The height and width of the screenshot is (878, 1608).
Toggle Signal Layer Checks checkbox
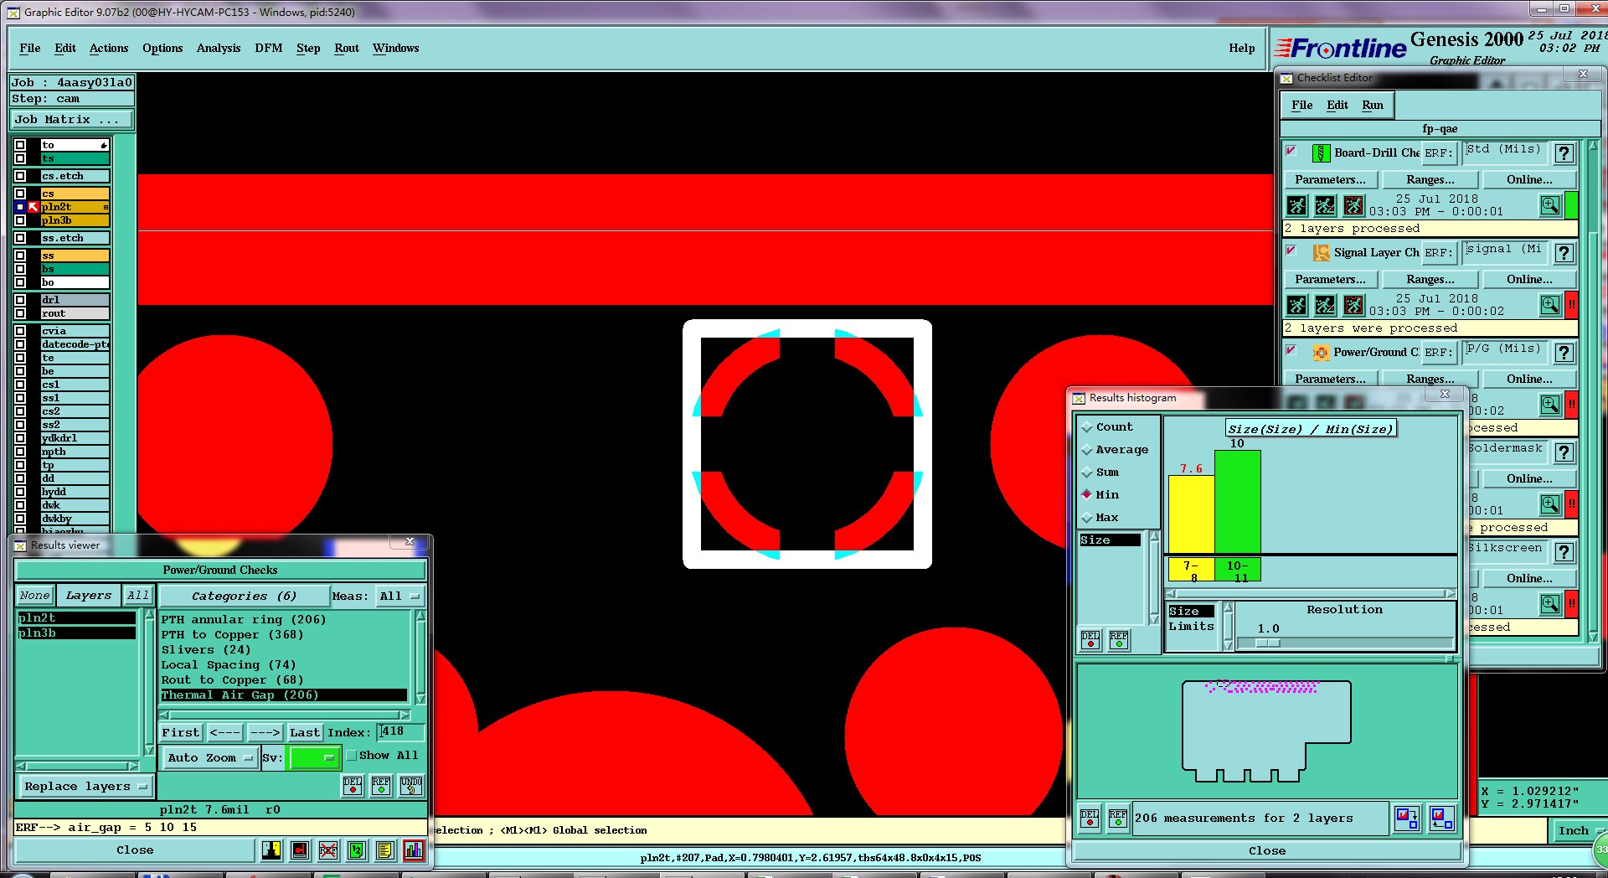tap(1291, 250)
